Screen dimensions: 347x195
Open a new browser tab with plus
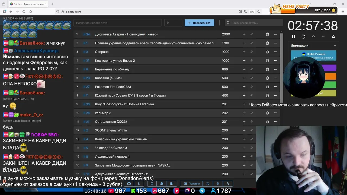click(x=52, y=4)
